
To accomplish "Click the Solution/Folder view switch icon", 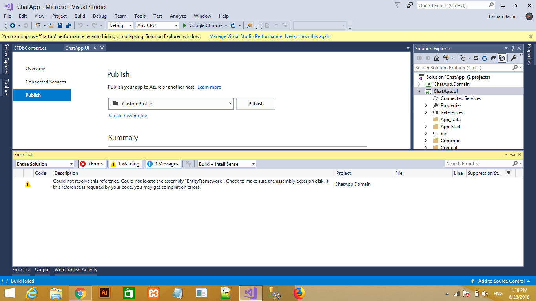I will tap(445, 58).
